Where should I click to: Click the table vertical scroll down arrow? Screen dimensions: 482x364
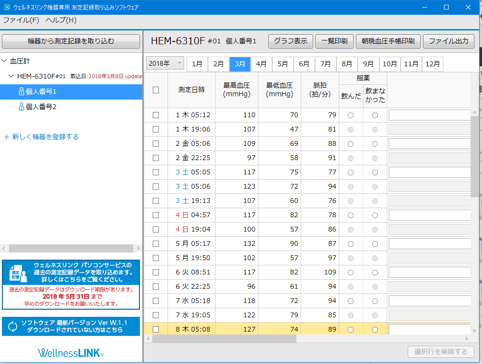(x=474, y=331)
